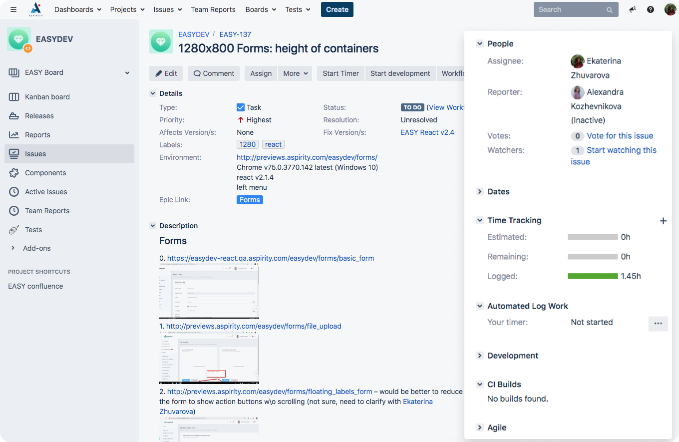Expand the Agile section
This screenshot has height=442, width=679.
(480, 428)
